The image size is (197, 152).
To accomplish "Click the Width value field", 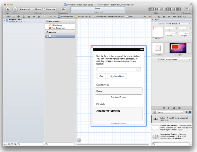I will point(170,33).
